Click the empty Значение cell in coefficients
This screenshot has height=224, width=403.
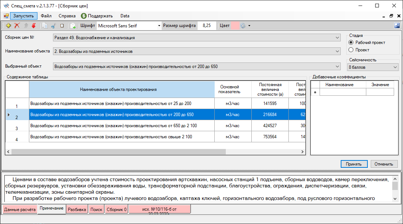pyautogui.click(x=380, y=92)
